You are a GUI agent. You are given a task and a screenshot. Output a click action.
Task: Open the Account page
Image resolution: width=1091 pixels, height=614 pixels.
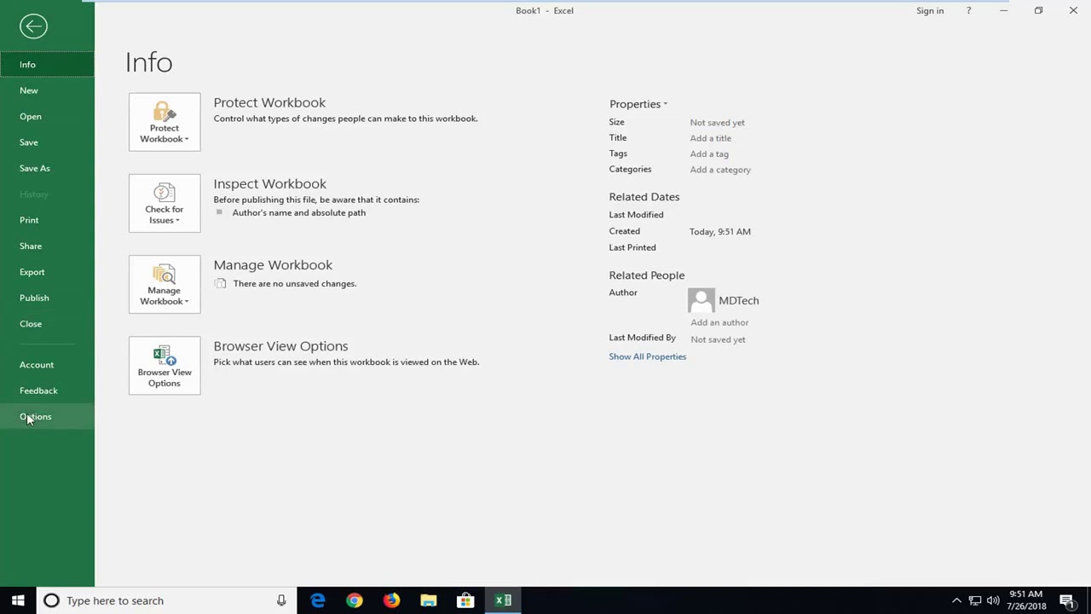point(47,365)
